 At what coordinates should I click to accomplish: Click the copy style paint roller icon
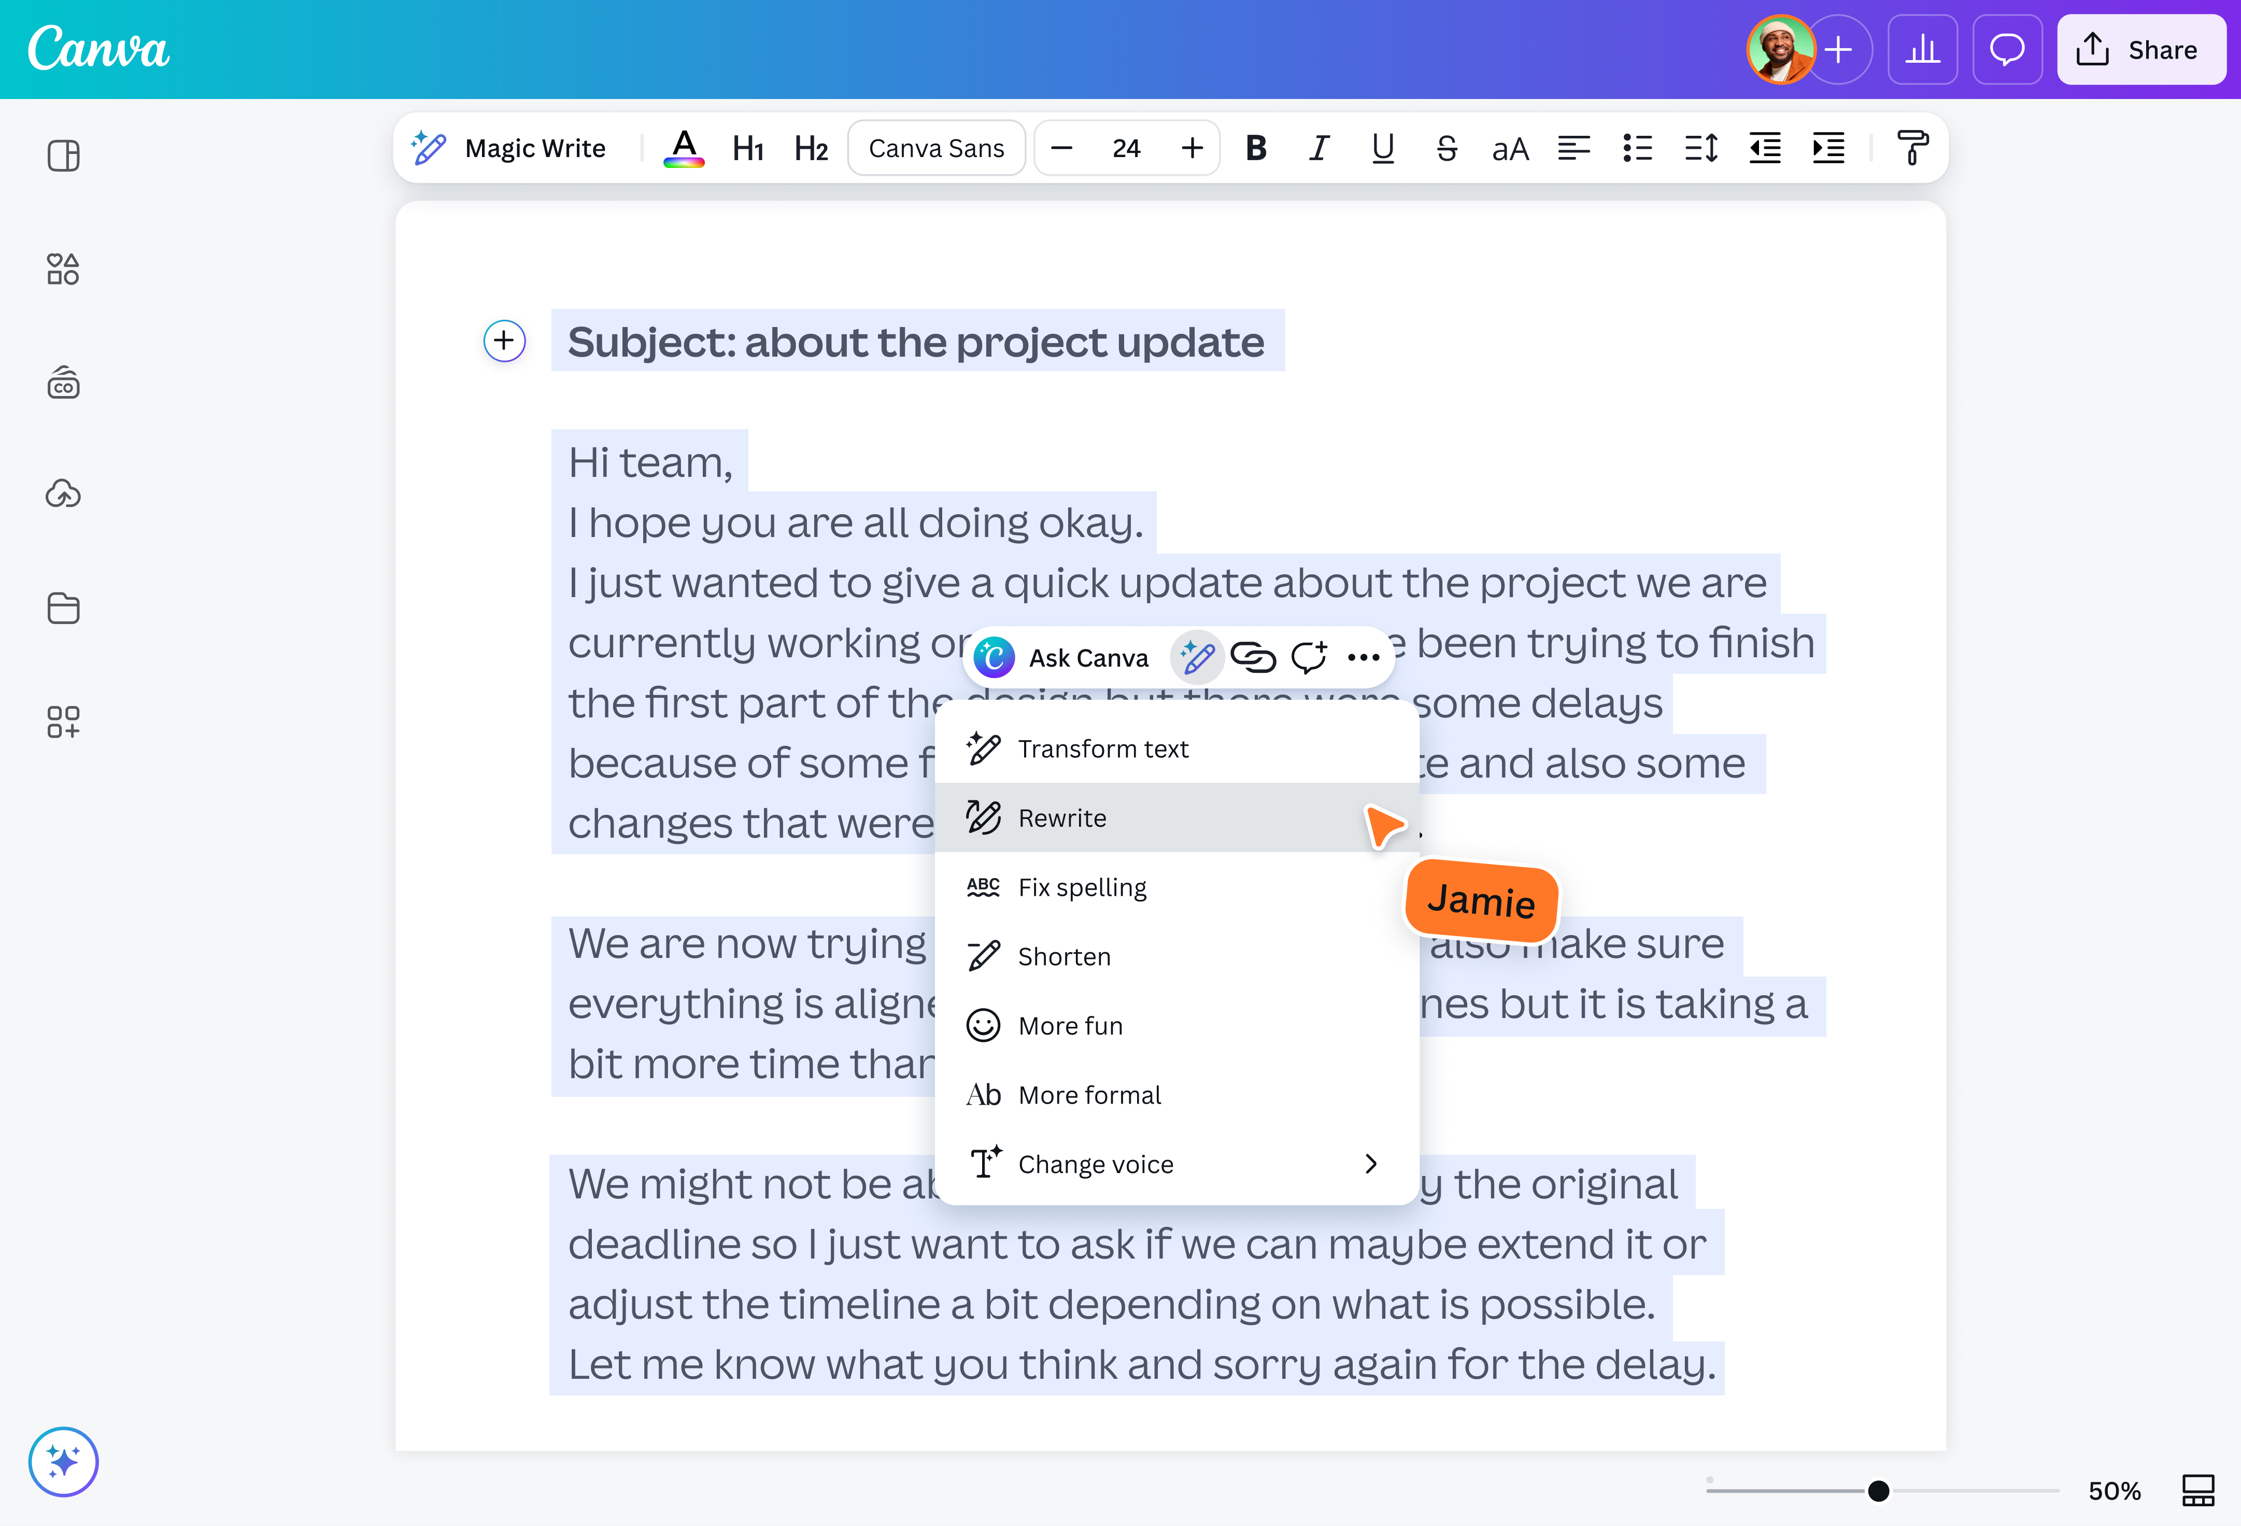[x=1912, y=149]
